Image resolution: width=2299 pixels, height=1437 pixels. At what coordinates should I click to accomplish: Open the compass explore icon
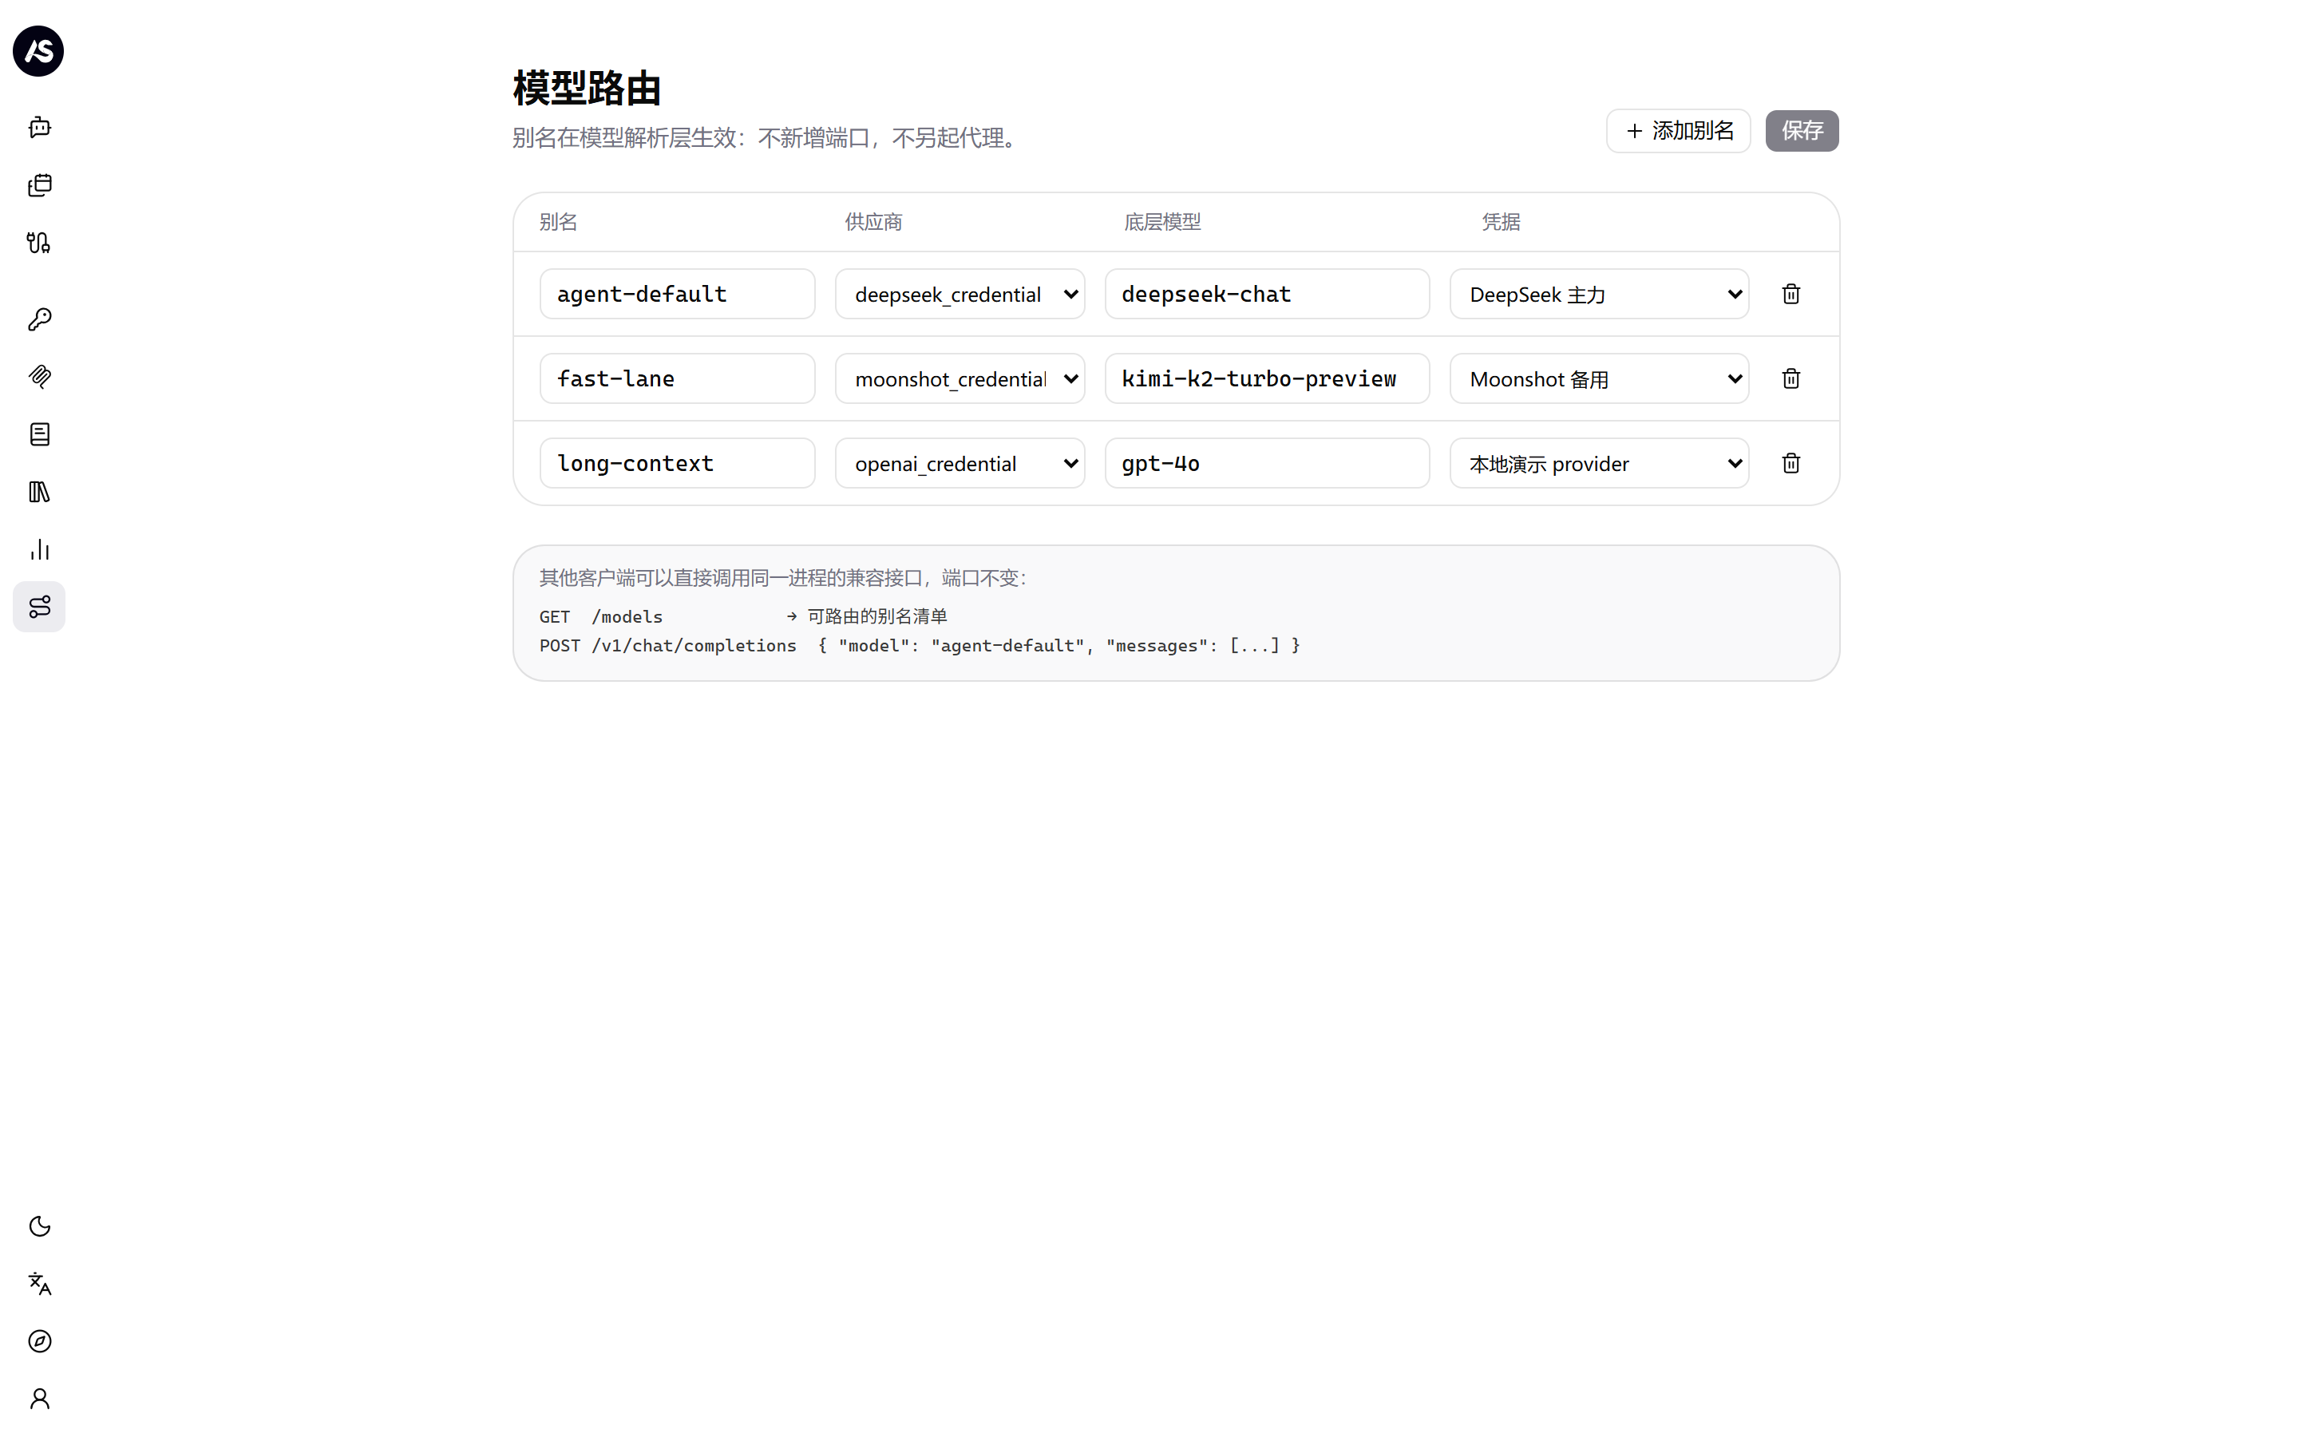(x=39, y=1341)
